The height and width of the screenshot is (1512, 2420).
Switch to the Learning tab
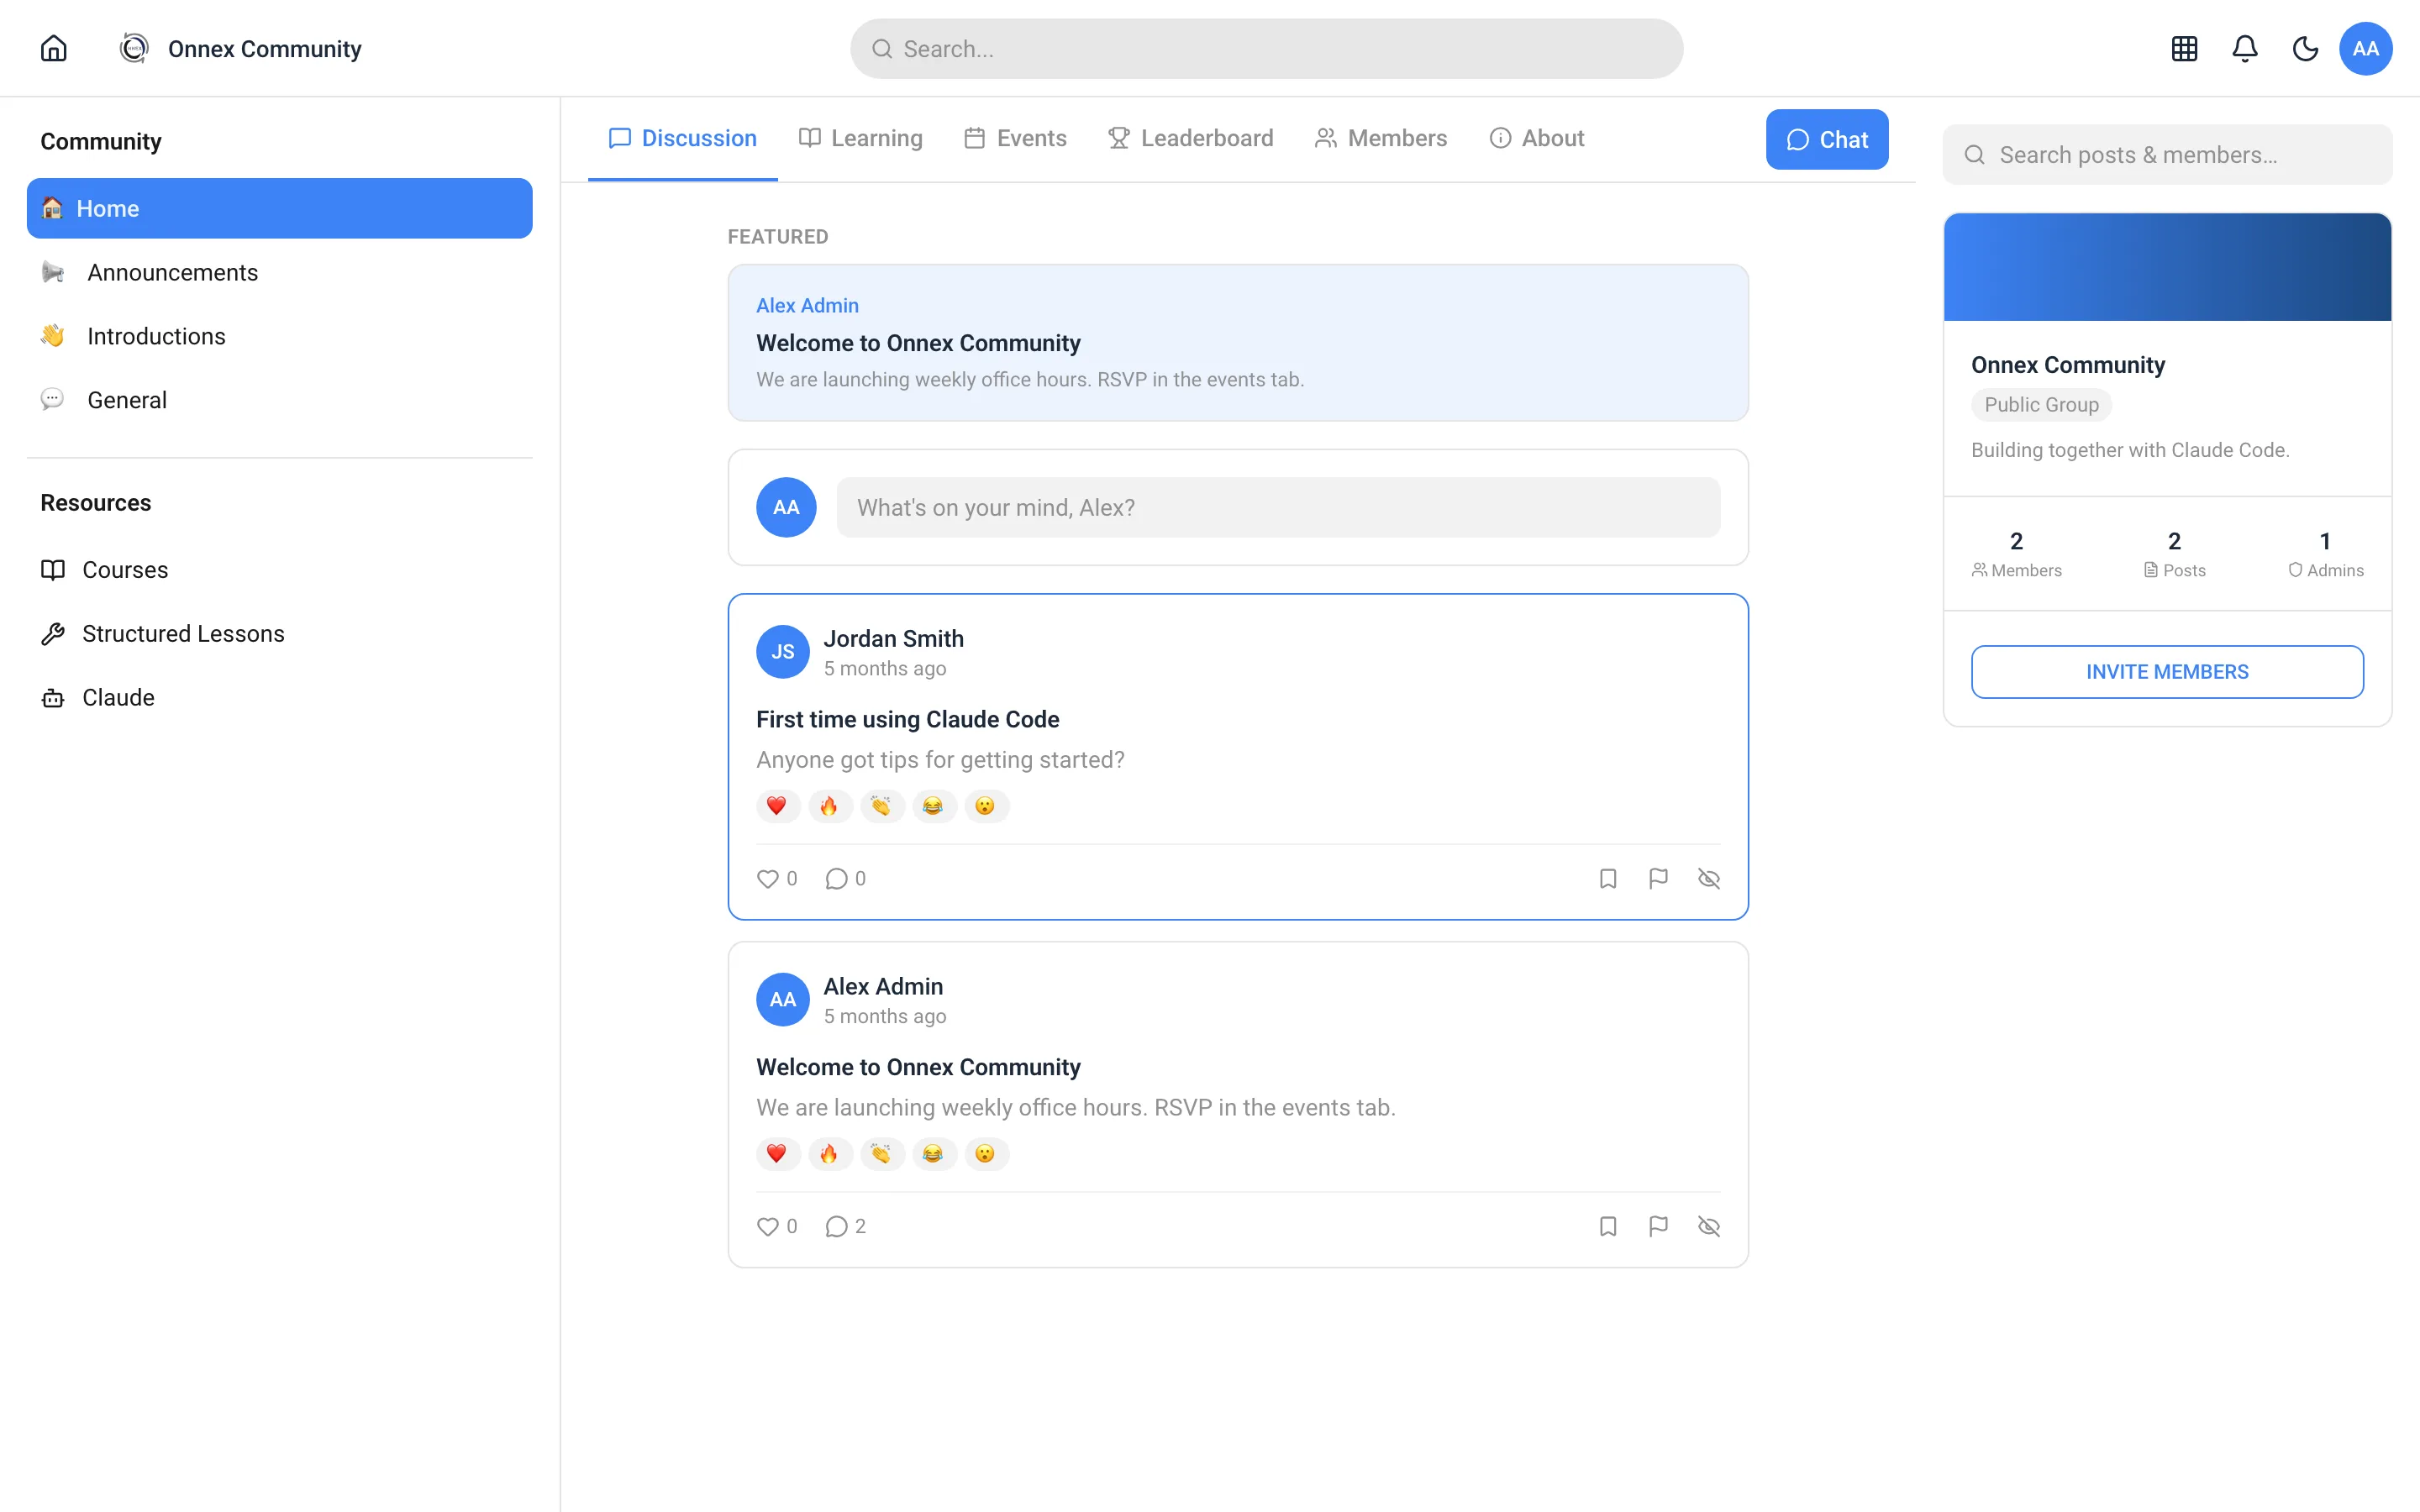(860, 138)
